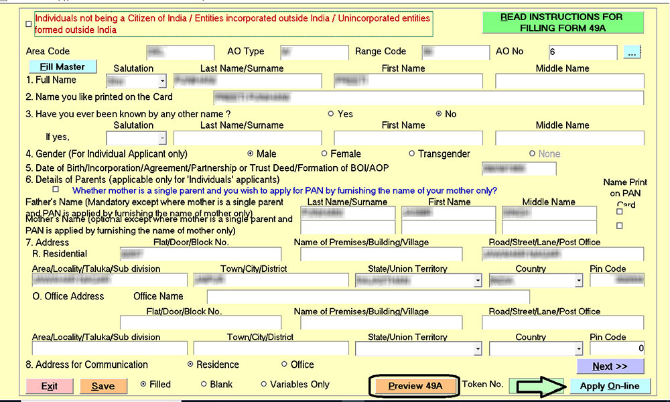Screen dimensions: 670x402
Task: Click the Next >> button
Action: pyautogui.click(x=610, y=366)
